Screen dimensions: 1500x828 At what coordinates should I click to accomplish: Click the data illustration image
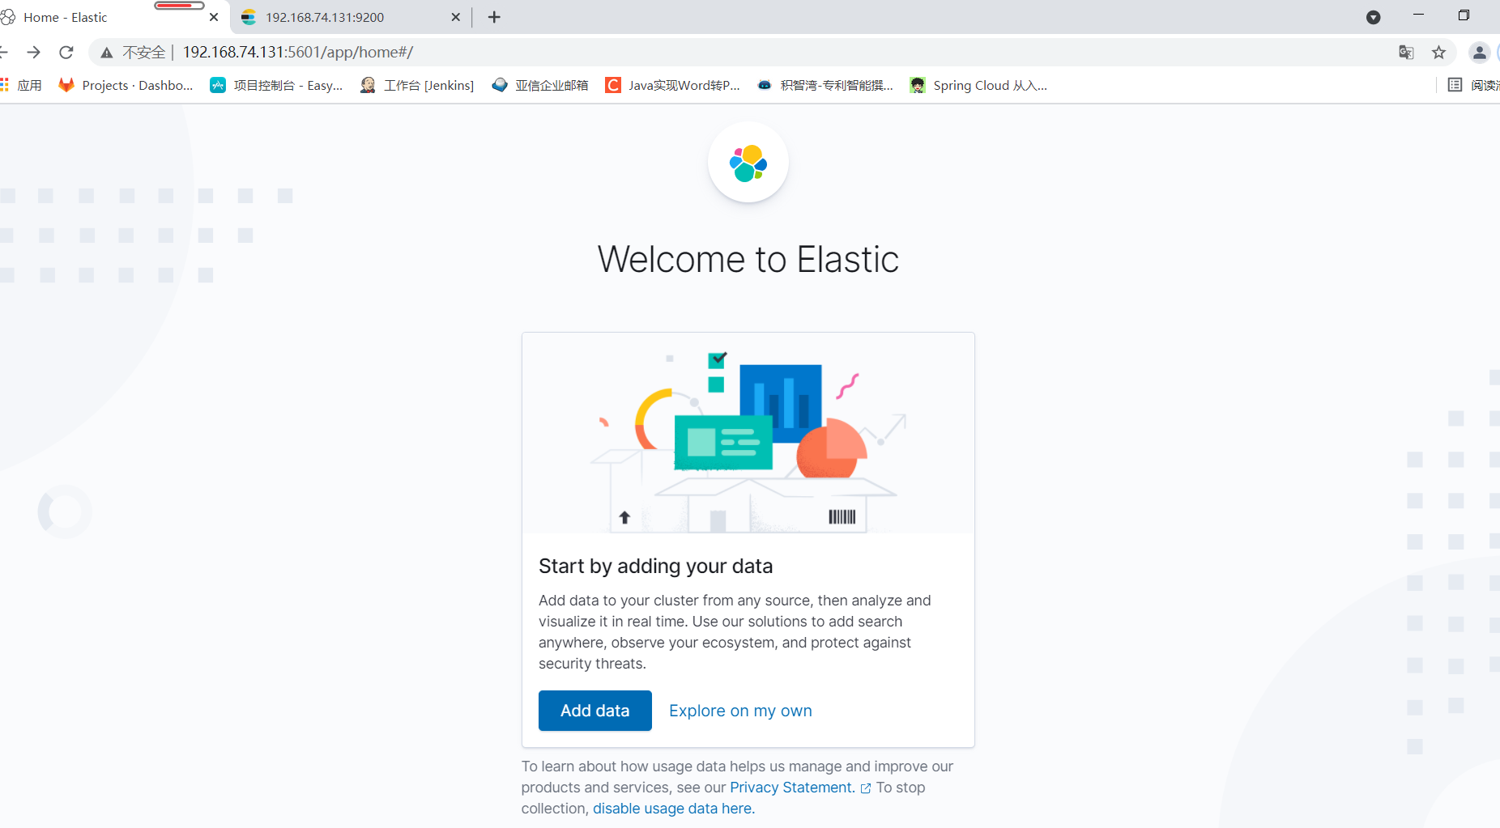point(748,433)
